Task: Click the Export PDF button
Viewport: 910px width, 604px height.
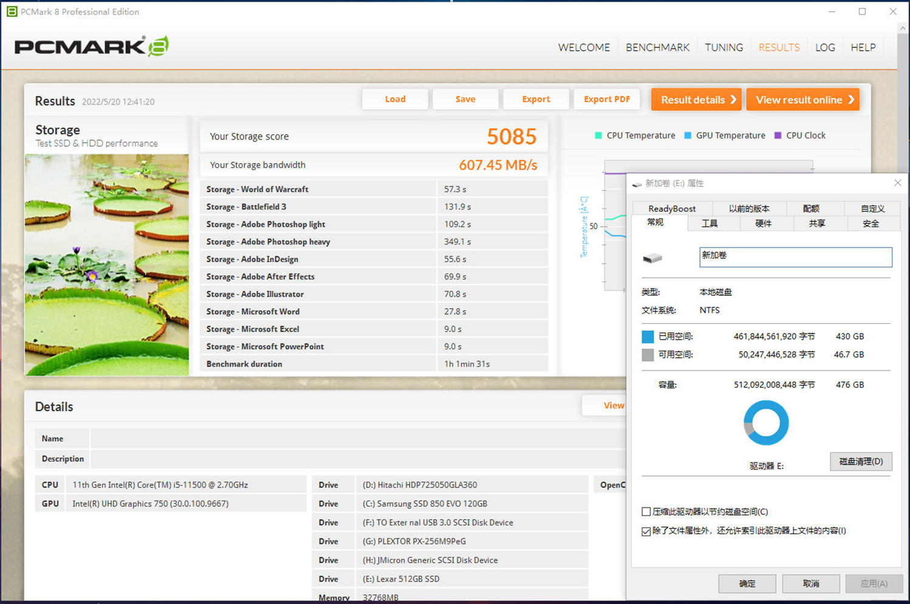Action: (x=607, y=99)
